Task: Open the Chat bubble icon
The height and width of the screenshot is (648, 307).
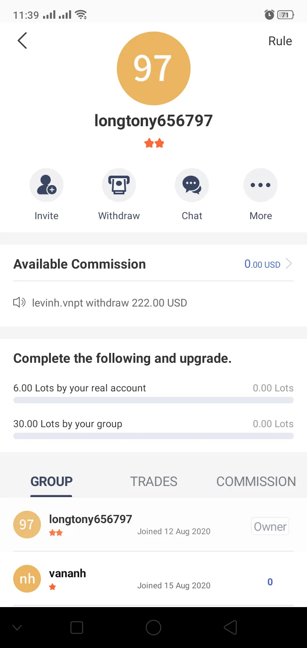Action: tap(192, 185)
